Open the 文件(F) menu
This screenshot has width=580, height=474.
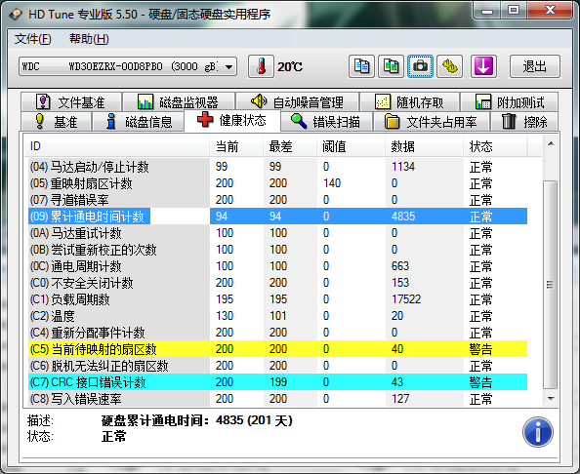(x=32, y=39)
